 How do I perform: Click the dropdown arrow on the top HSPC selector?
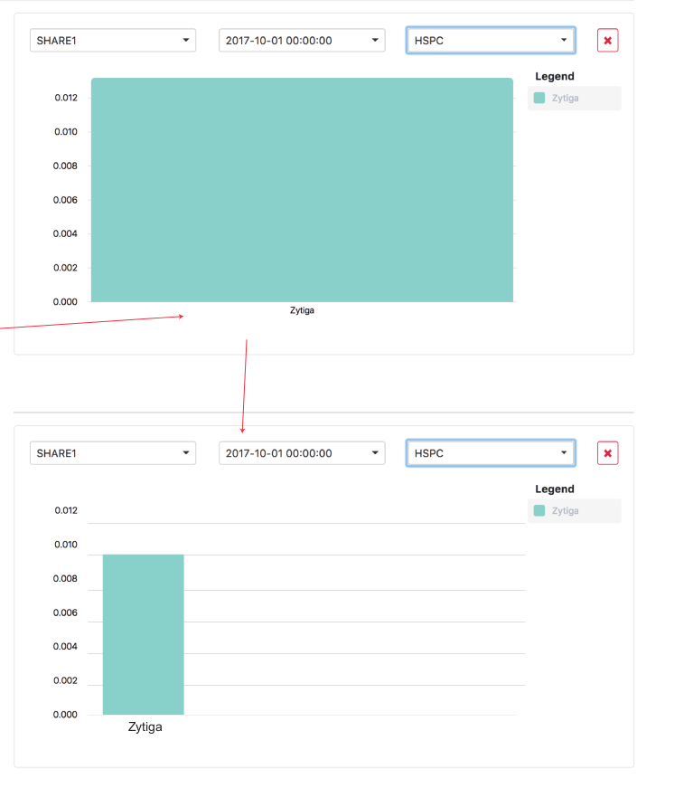point(564,40)
